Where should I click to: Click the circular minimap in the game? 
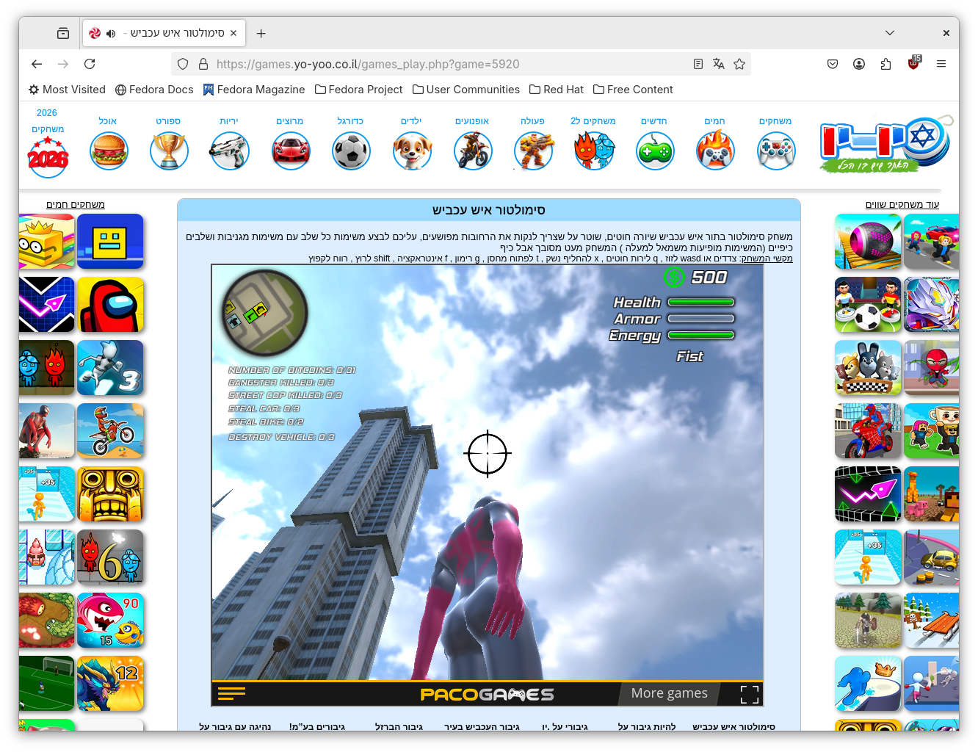click(x=265, y=313)
